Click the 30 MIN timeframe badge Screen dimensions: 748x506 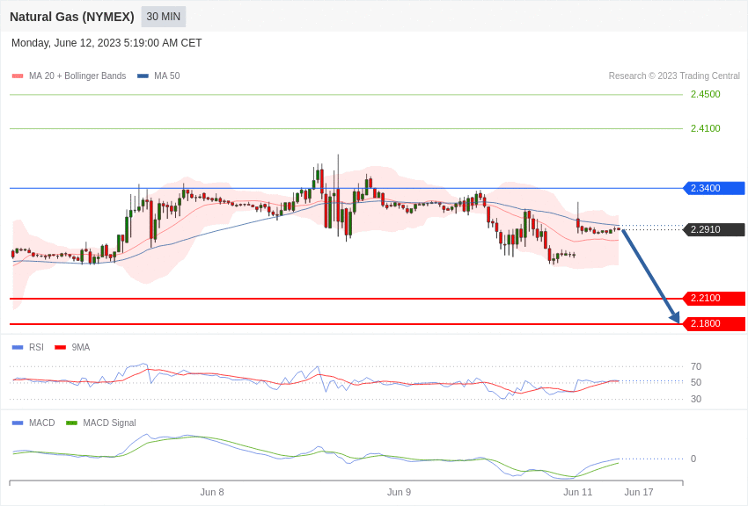(163, 17)
